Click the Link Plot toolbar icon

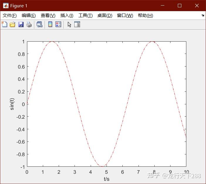pyautogui.click(x=39, y=24)
